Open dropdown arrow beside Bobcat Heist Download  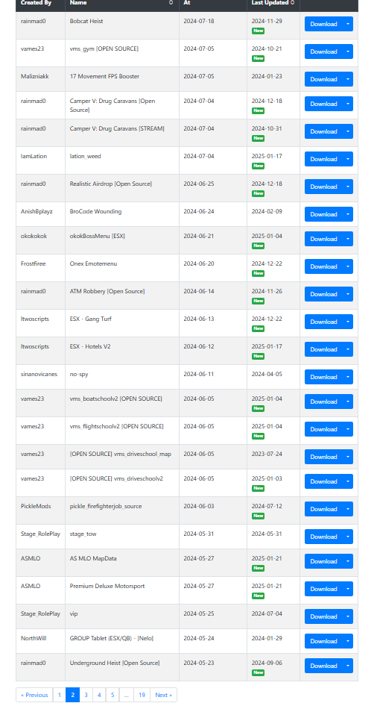pyautogui.click(x=348, y=24)
